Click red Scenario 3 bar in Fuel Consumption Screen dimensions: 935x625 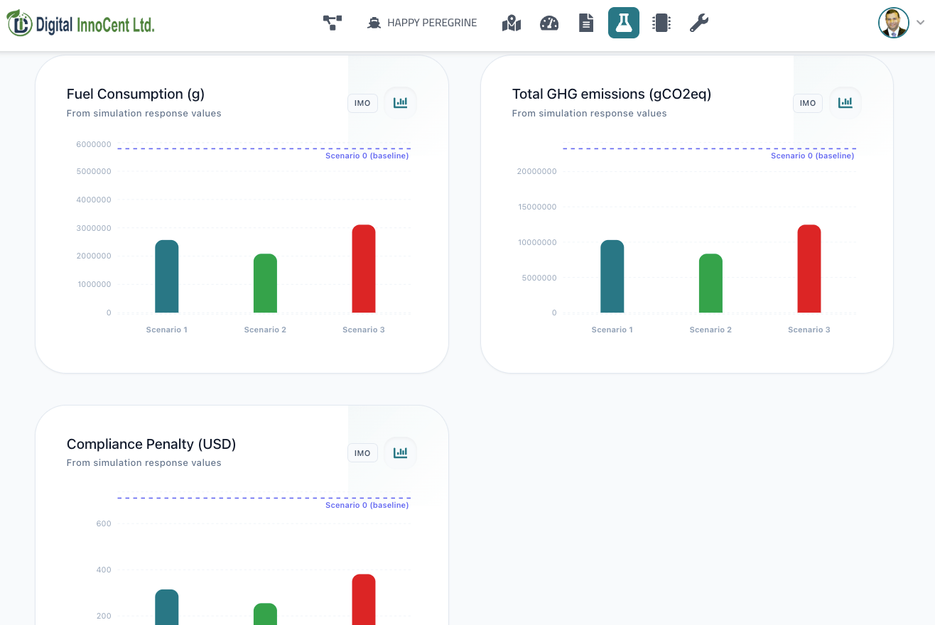click(x=364, y=268)
